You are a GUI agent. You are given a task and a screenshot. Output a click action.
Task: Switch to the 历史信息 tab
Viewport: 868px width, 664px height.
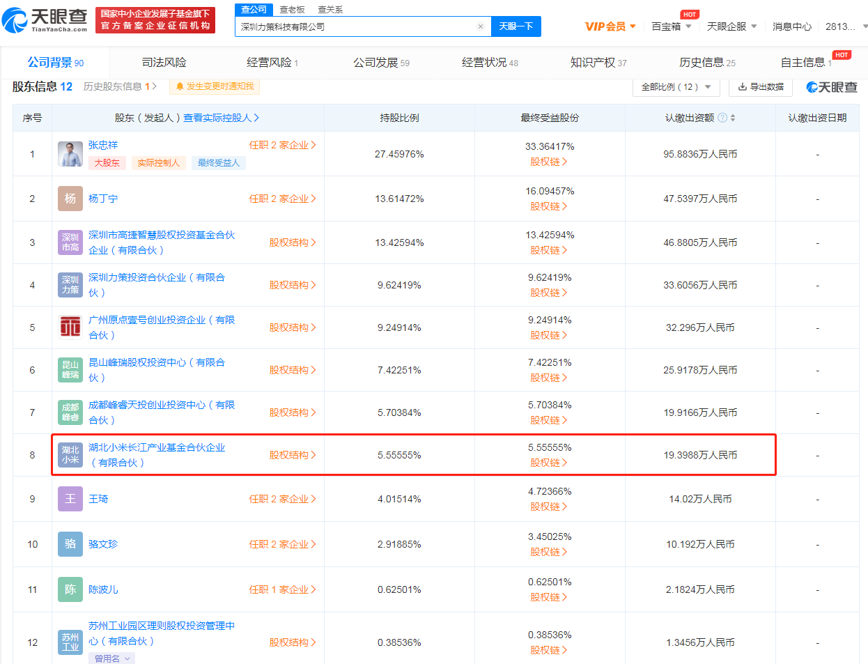tap(702, 61)
